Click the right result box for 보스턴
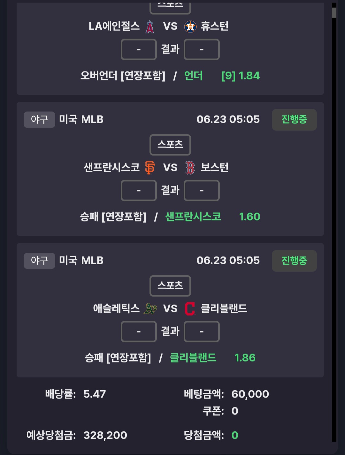Viewport: 345px width, 455px height. click(202, 190)
